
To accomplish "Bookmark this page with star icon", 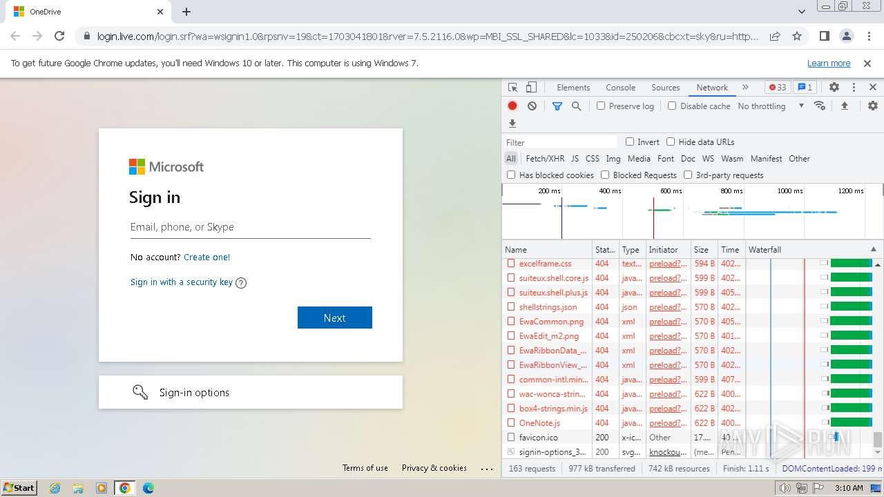I will click(797, 36).
